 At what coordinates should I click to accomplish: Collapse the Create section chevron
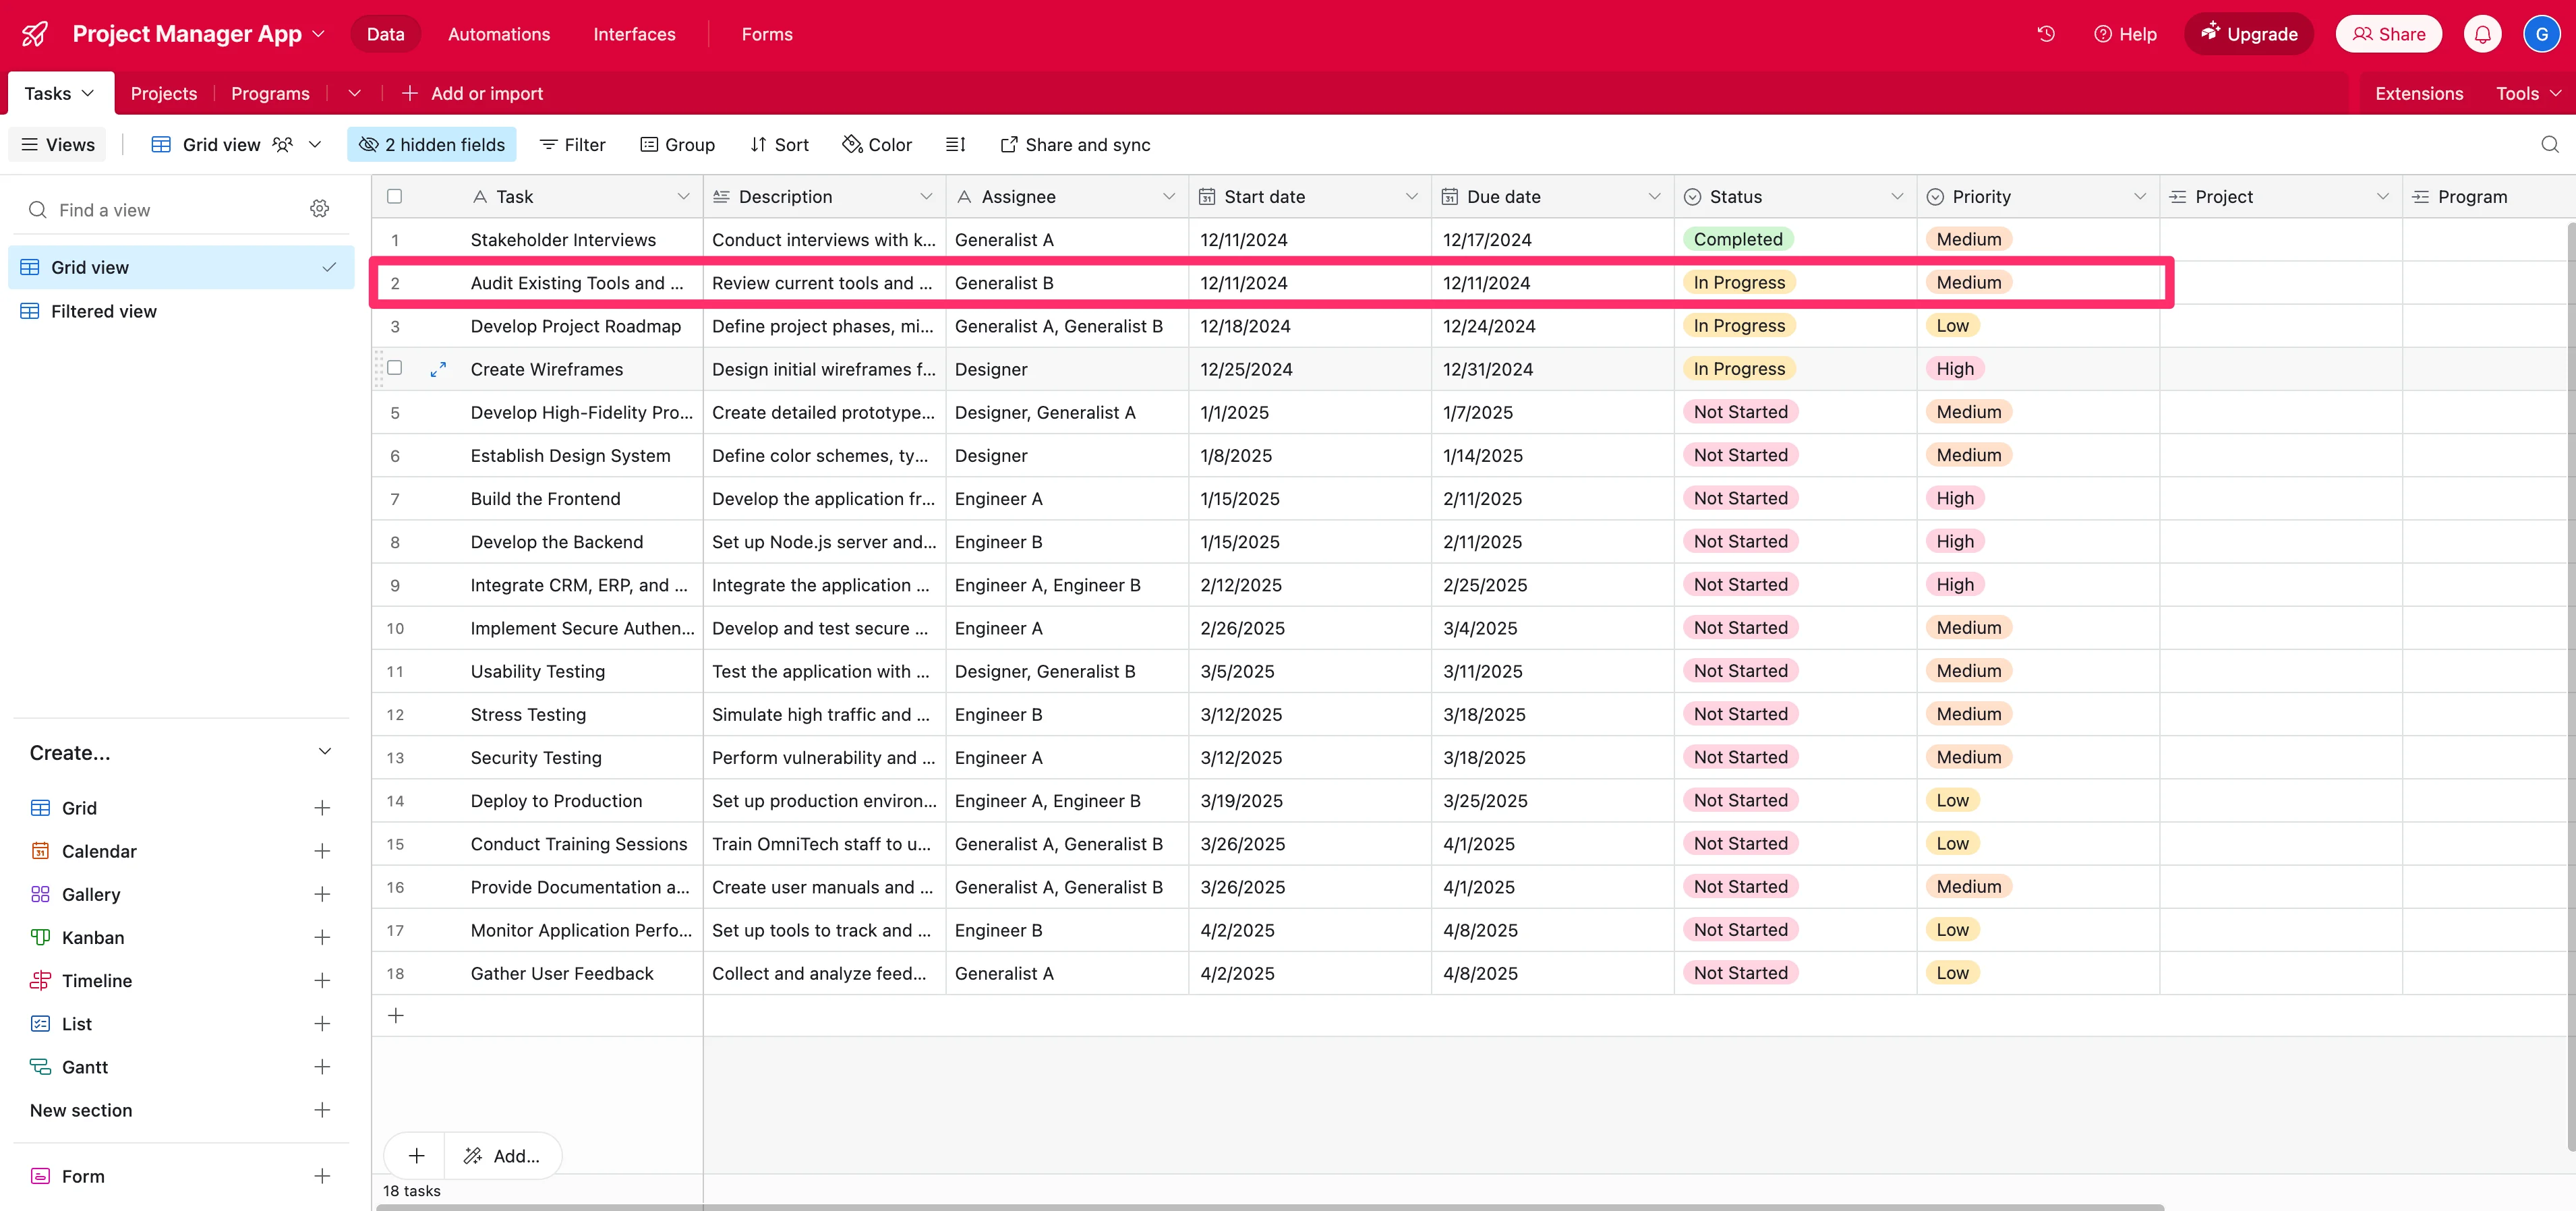tap(324, 752)
